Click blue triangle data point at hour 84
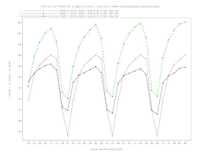 pyautogui.click(x=185, y=67)
